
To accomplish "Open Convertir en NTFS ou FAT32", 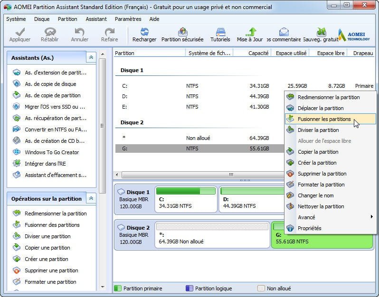I will point(50,129).
